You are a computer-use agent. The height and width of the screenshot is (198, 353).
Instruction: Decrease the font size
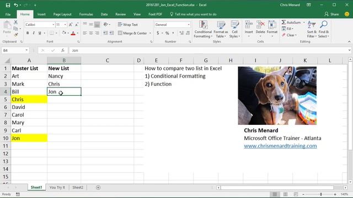click(x=77, y=25)
